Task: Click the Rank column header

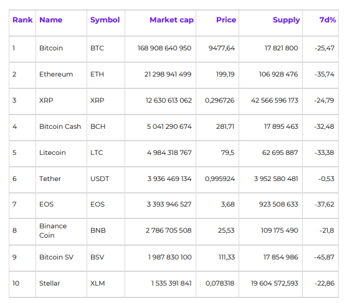Action: pyautogui.click(x=22, y=20)
